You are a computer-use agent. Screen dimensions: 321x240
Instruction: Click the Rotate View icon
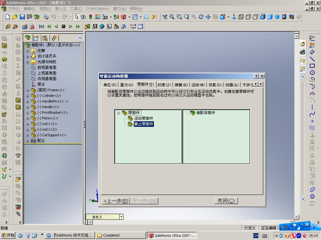coord(201,17)
